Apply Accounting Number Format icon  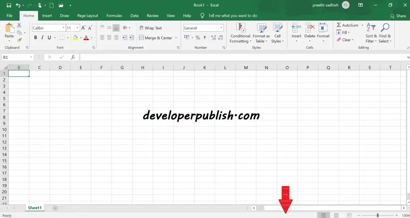pyautogui.click(x=187, y=38)
